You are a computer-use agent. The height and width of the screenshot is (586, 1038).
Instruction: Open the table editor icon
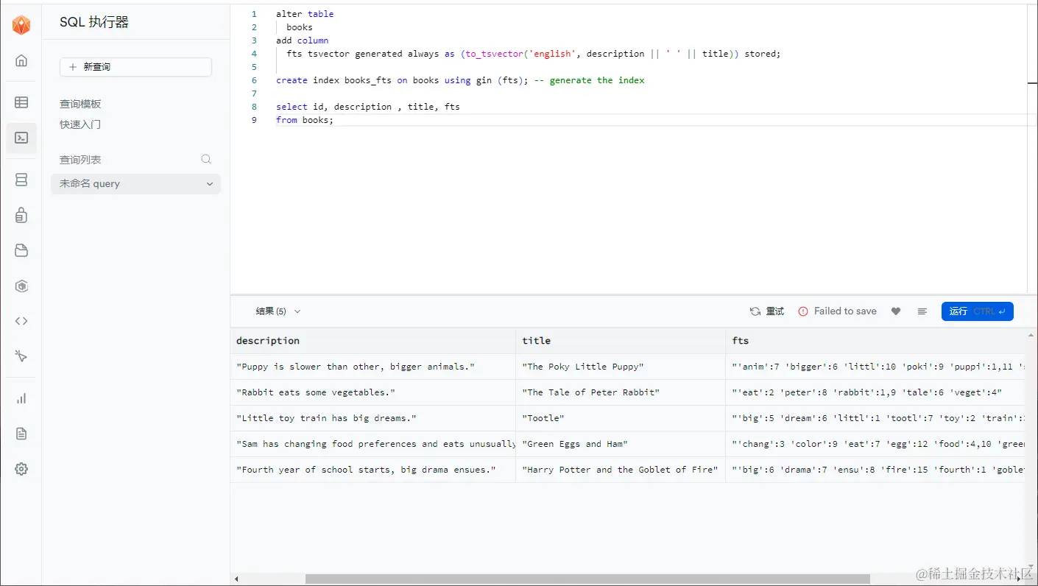coord(21,102)
